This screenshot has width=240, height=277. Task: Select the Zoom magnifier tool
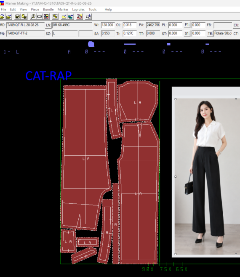click(33, 16)
